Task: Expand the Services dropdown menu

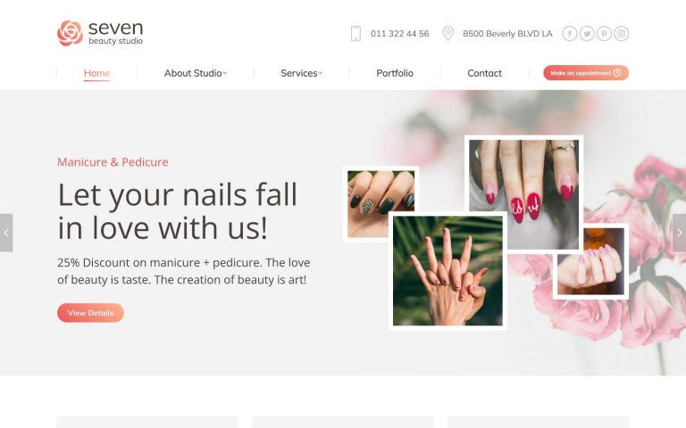Action: coord(301,73)
